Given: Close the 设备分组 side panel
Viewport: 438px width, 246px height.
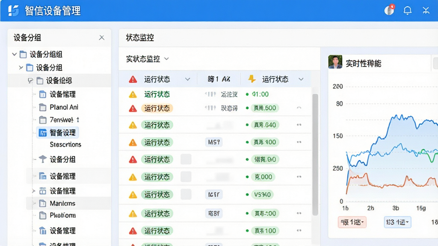Looking at the screenshot, I should pyautogui.click(x=102, y=38).
